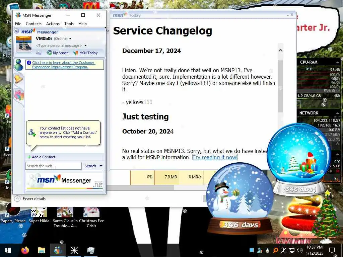
Task: Open the Online status dropdown
Action: click(x=63, y=38)
